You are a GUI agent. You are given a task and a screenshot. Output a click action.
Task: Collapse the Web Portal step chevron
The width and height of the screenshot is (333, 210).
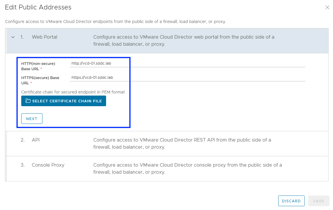pos(13,37)
